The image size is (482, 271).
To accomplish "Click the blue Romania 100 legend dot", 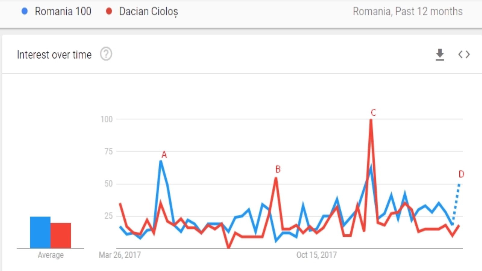I will tap(25, 11).
